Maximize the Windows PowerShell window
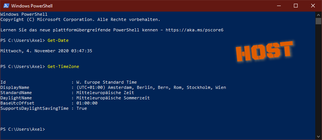 point(295,6)
